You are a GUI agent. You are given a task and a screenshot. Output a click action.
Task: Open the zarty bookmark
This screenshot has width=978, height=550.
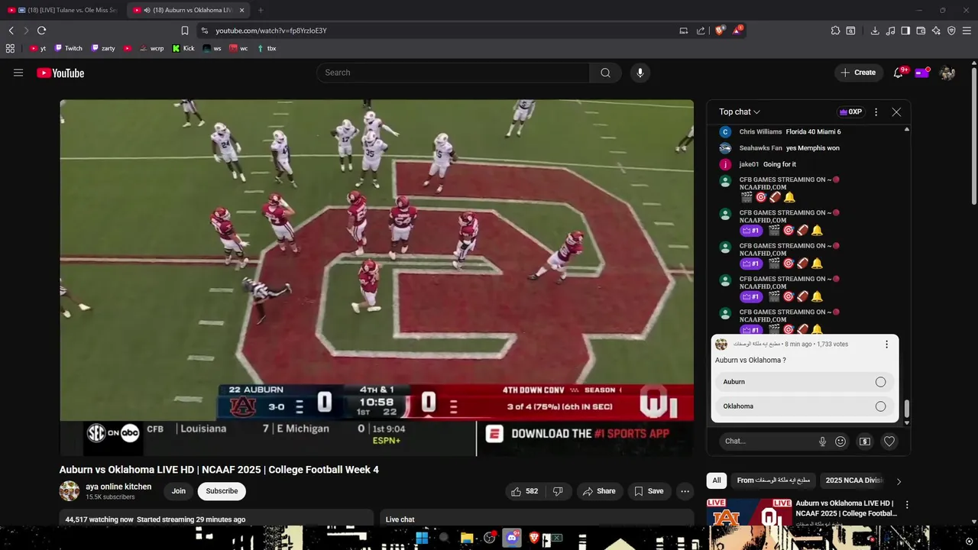[x=103, y=48]
